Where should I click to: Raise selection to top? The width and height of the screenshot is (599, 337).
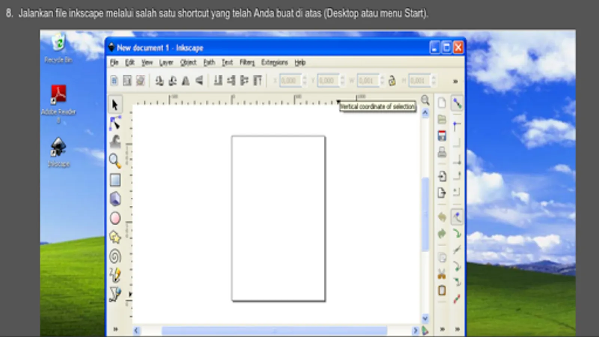[258, 81]
